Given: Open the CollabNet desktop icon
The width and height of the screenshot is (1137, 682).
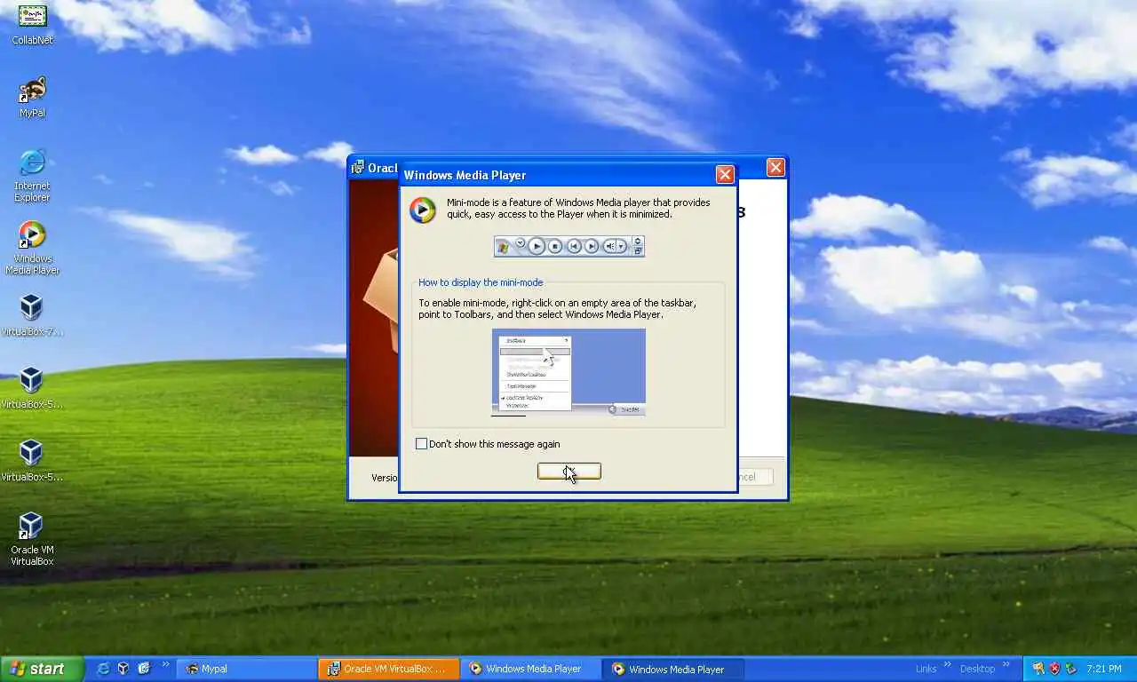Looking at the screenshot, I should click(32, 24).
